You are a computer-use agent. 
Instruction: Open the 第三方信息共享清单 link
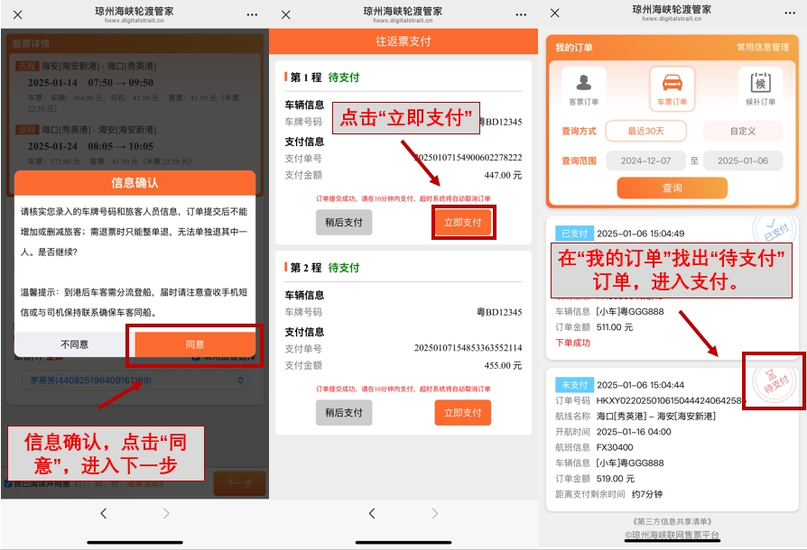tap(672, 521)
